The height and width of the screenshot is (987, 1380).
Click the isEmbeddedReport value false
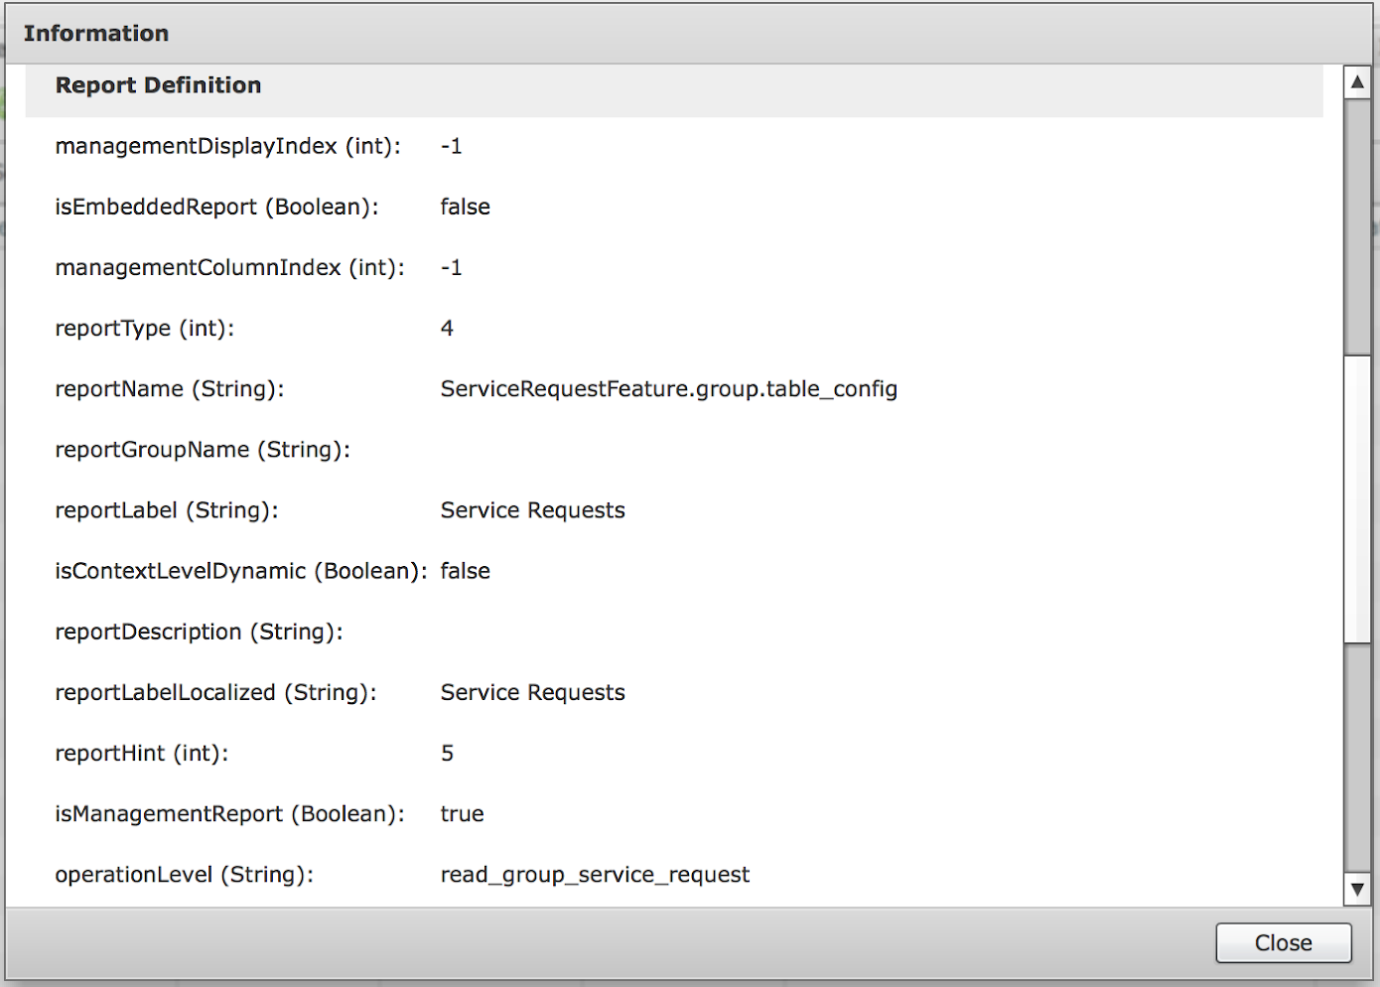(466, 207)
